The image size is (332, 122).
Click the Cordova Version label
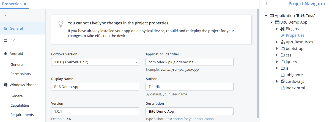pos(64,54)
